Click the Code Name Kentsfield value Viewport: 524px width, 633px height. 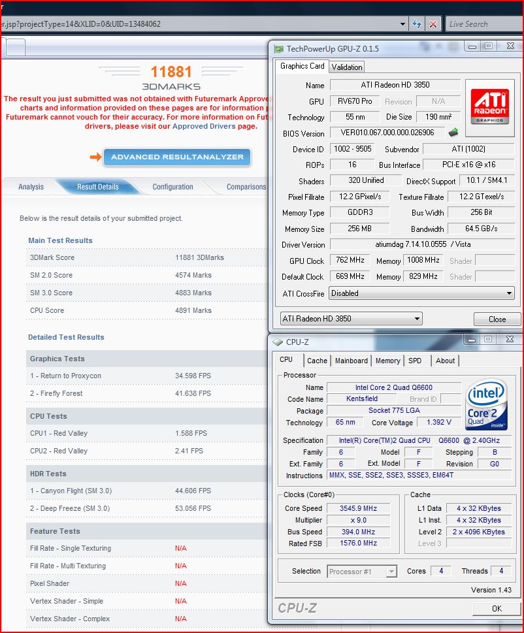coord(362,398)
